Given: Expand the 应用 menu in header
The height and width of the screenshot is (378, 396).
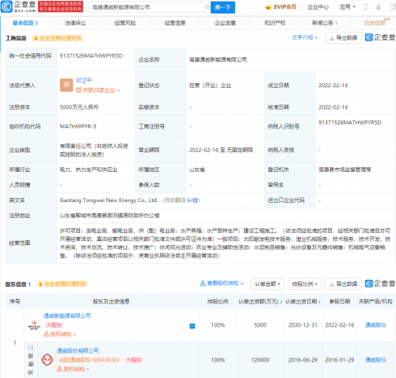Looking at the screenshot, I should click(x=348, y=7).
